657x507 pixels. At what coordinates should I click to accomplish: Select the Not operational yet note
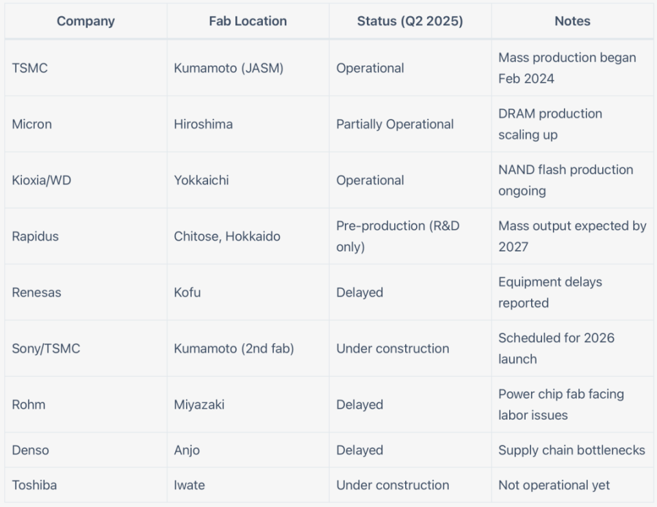pyautogui.click(x=554, y=484)
